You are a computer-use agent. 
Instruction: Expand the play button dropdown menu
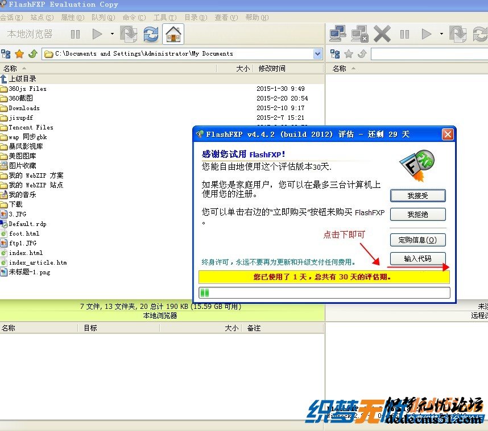[111, 34]
